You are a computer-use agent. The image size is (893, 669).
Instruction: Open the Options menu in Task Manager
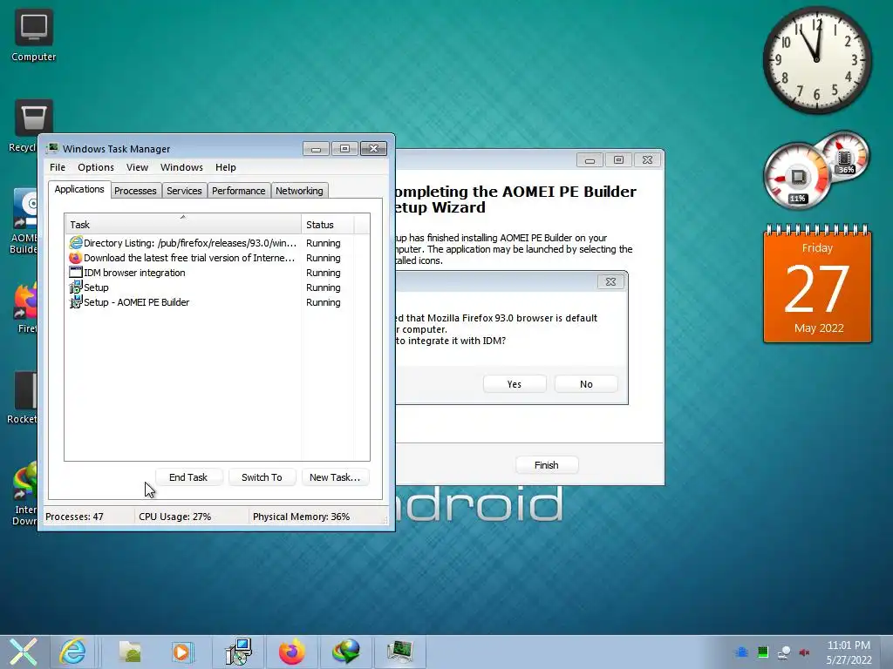pyautogui.click(x=96, y=167)
